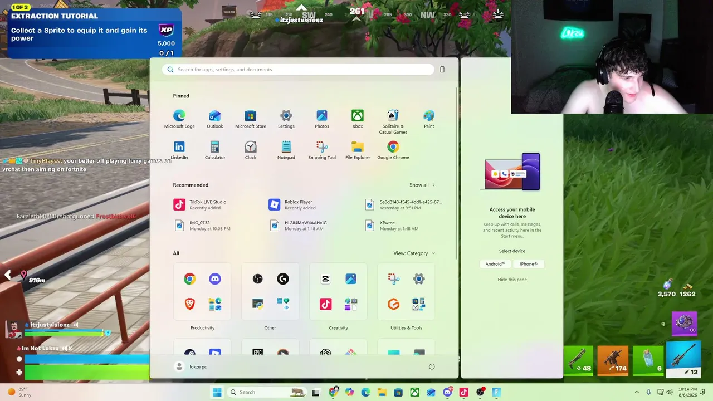Click Hide this pane link
This screenshot has height=401, width=713.
tap(512, 280)
